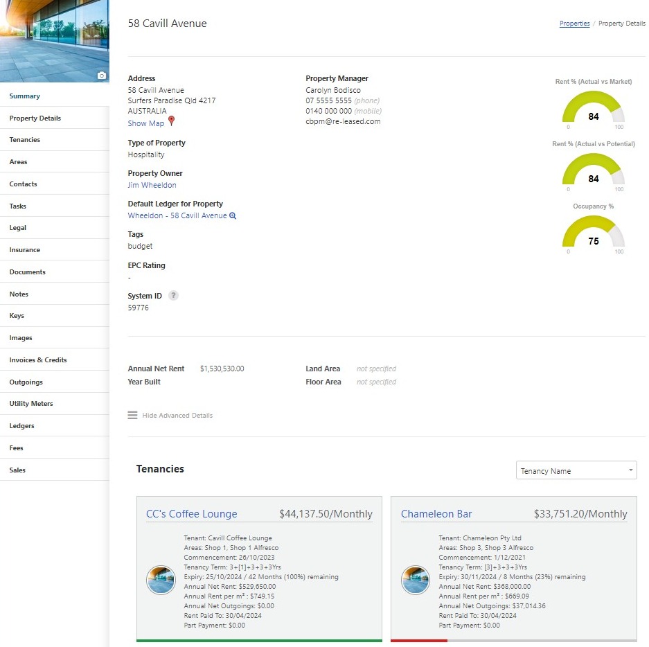This screenshot has height=647, width=649.
Task: Open Wheeldon - 58 Cavill Avenue ledger link
Action: pyautogui.click(x=177, y=215)
